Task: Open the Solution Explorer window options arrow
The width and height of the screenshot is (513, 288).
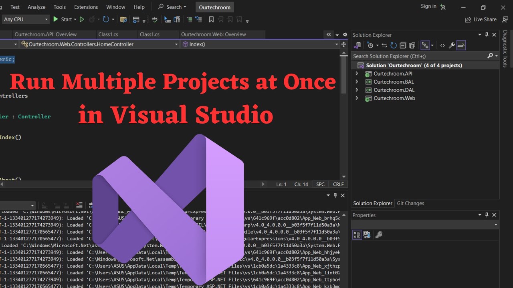Action: [x=480, y=35]
